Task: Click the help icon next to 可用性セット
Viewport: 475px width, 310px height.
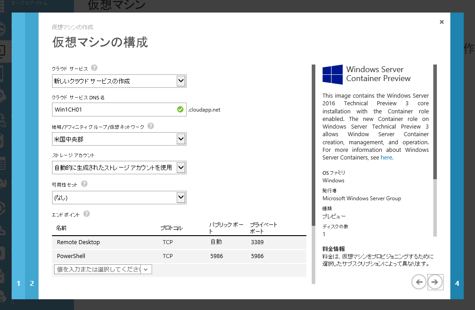Action: coord(84,184)
